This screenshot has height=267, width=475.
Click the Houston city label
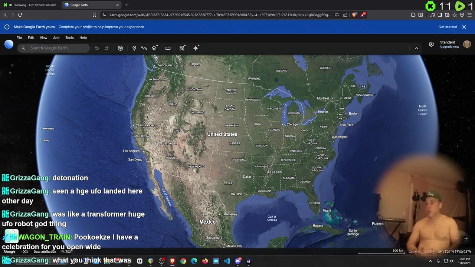(236, 194)
